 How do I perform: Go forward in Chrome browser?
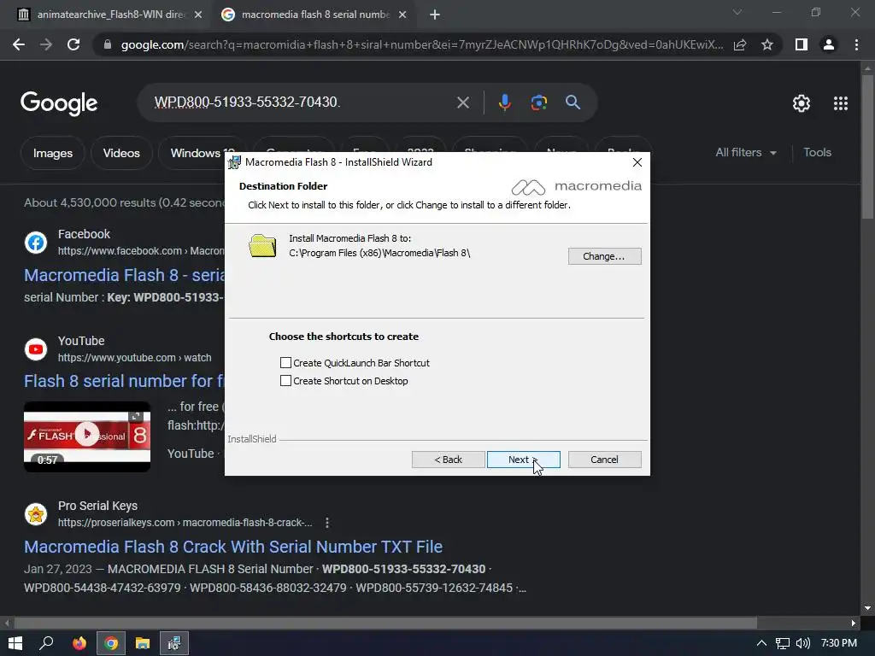[x=46, y=44]
